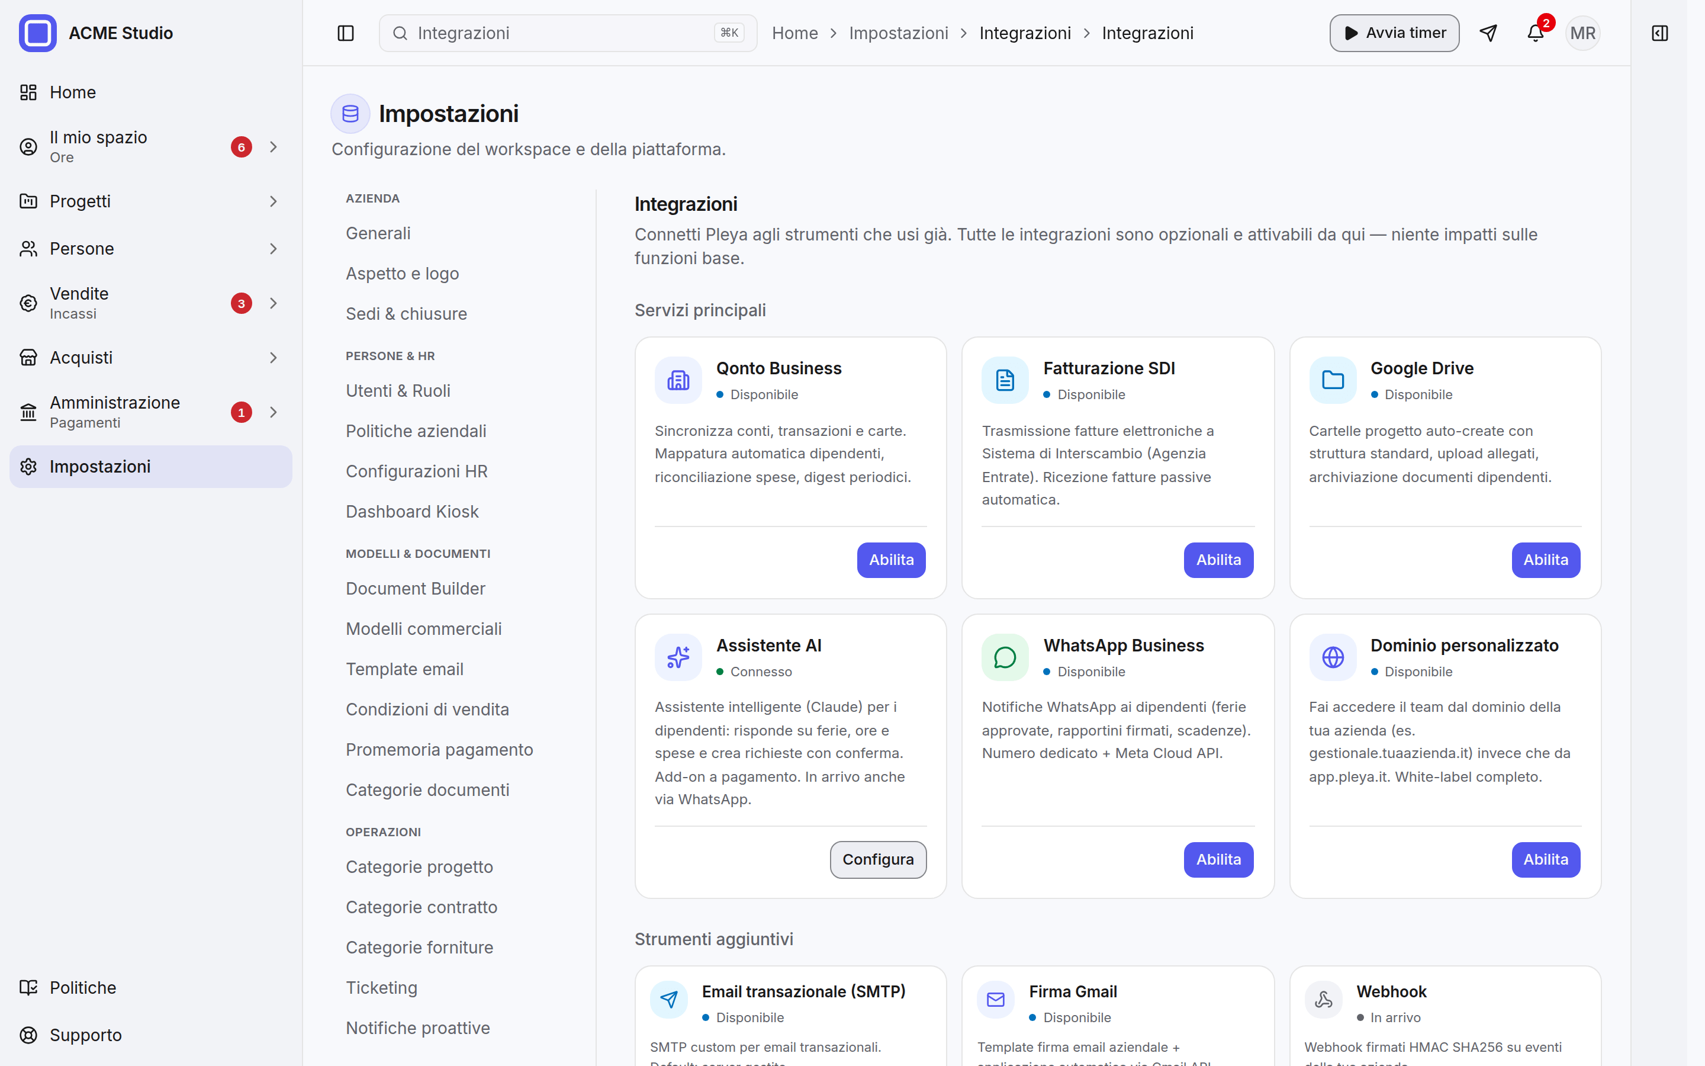Toggle the left sidebar panel icon
Image resolution: width=1705 pixels, height=1066 pixels.
click(x=345, y=33)
